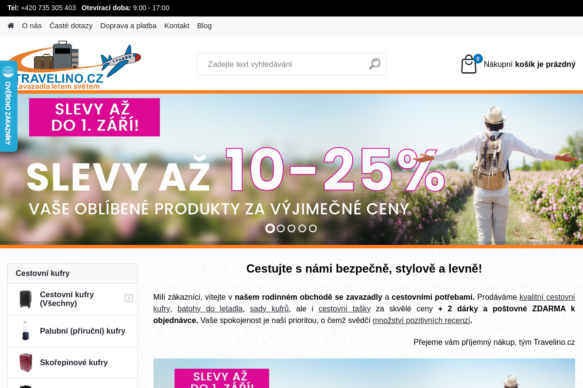583x388 pixels.
Task: Open the Kontakt menu item
Action: pyautogui.click(x=177, y=25)
